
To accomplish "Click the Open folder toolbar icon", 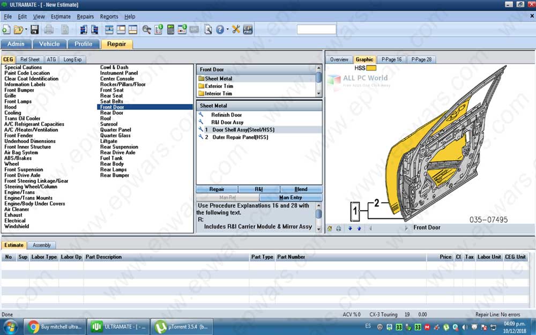I will (18, 29).
